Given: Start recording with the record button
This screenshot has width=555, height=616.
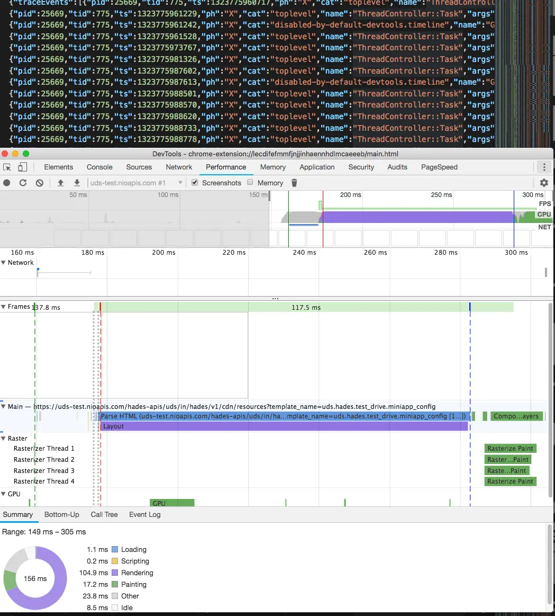Looking at the screenshot, I should click(x=7, y=183).
